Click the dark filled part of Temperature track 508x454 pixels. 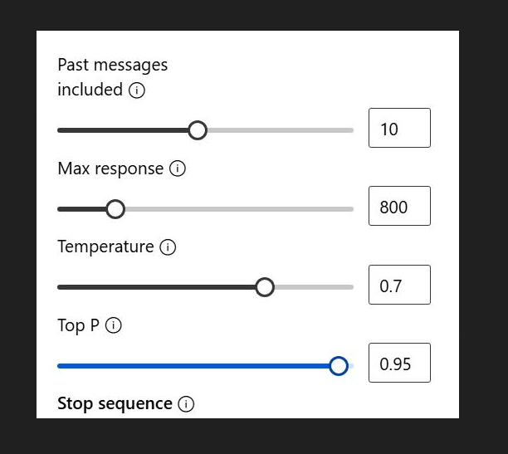coord(156,287)
